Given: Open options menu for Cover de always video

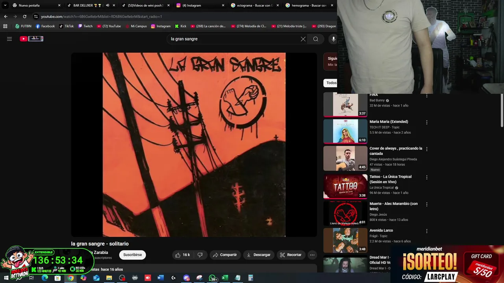Looking at the screenshot, I should pyautogui.click(x=426, y=149).
